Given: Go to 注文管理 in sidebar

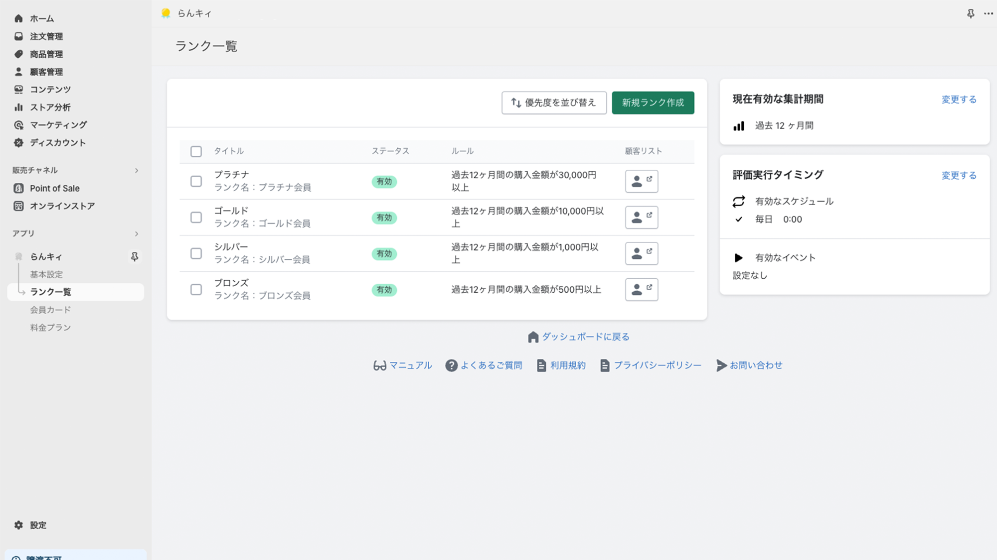Looking at the screenshot, I should tap(46, 36).
